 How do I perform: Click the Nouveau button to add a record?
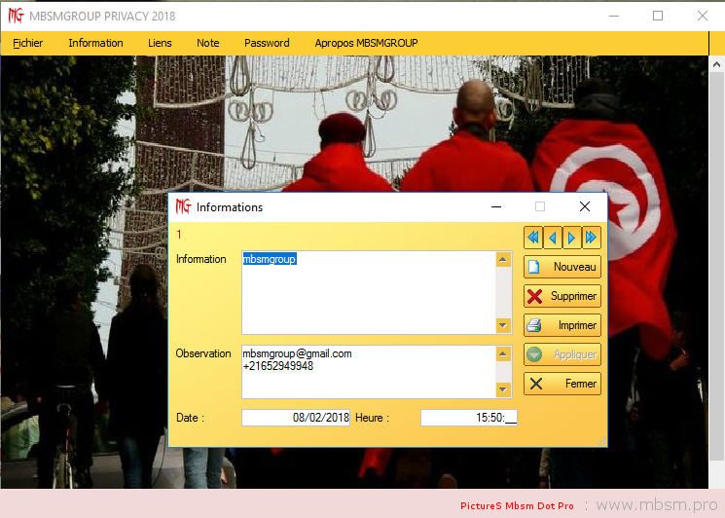(562, 267)
